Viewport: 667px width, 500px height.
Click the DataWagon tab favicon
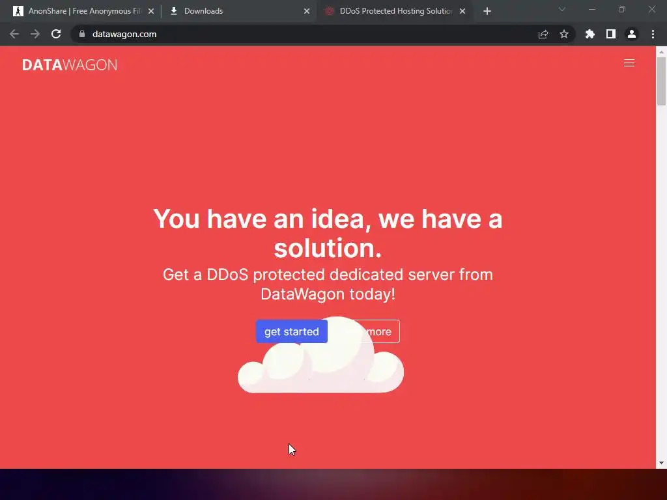point(329,11)
